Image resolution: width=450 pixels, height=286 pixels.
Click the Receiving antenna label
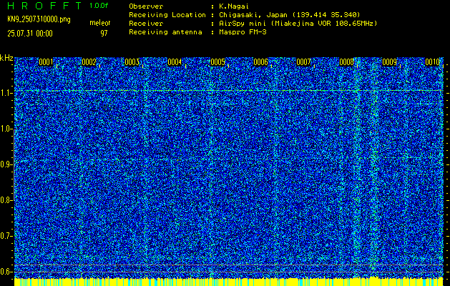click(x=165, y=32)
